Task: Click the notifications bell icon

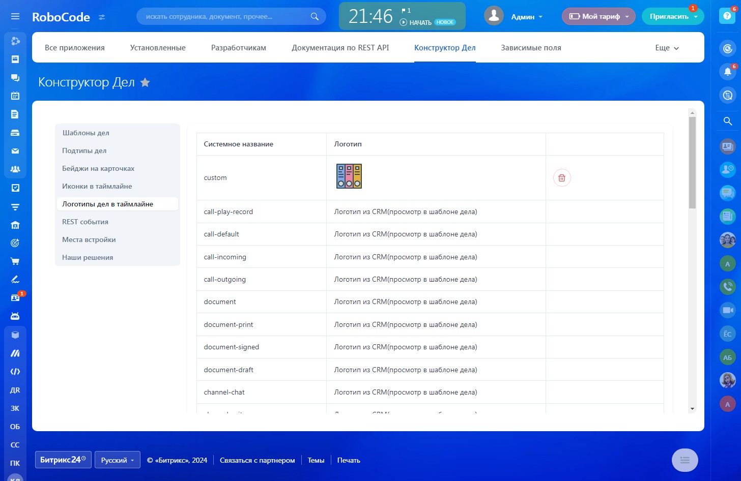Action: (727, 72)
